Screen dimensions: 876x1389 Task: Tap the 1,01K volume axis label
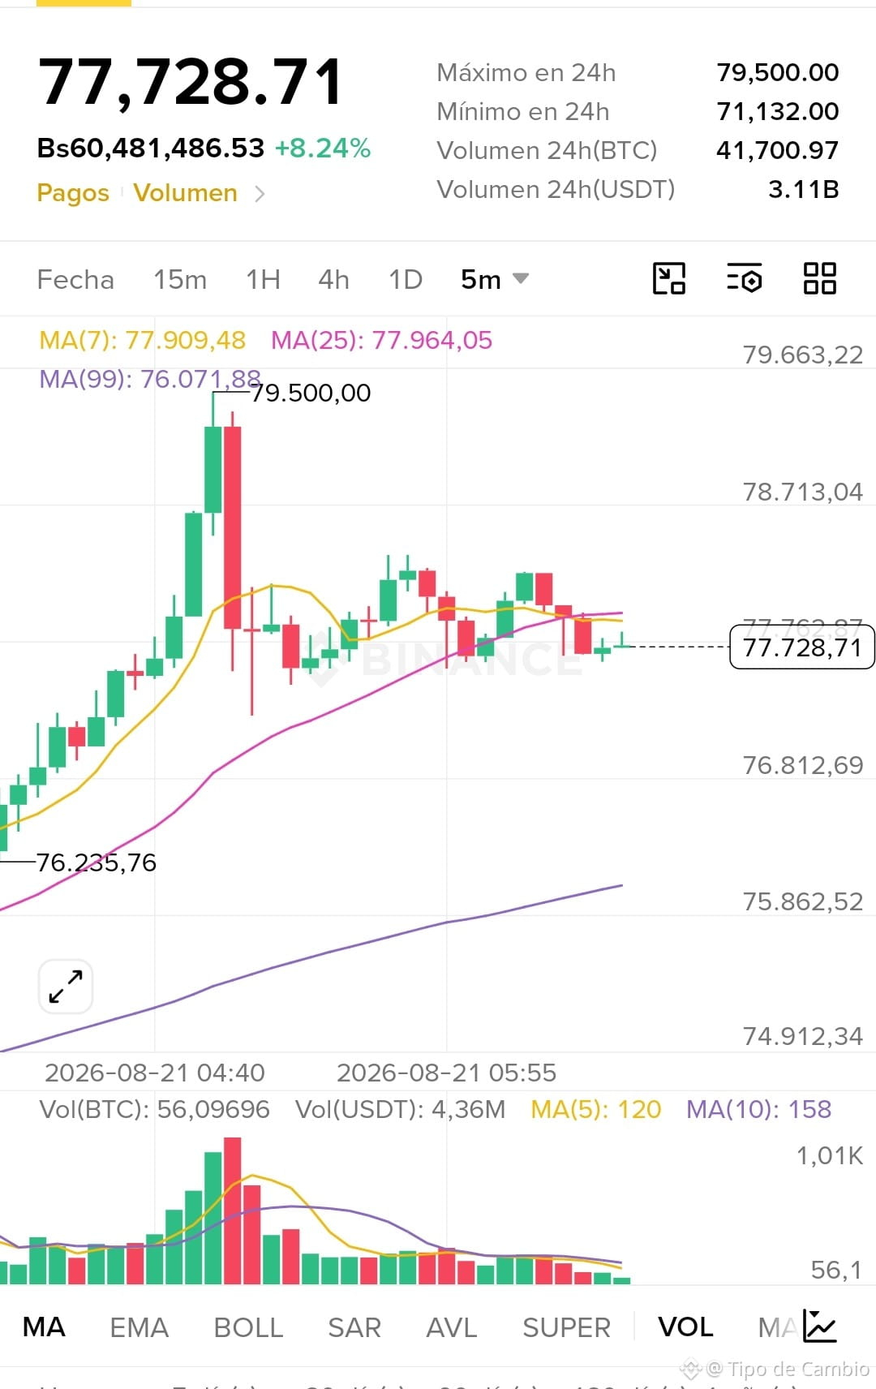(x=830, y=1155)
